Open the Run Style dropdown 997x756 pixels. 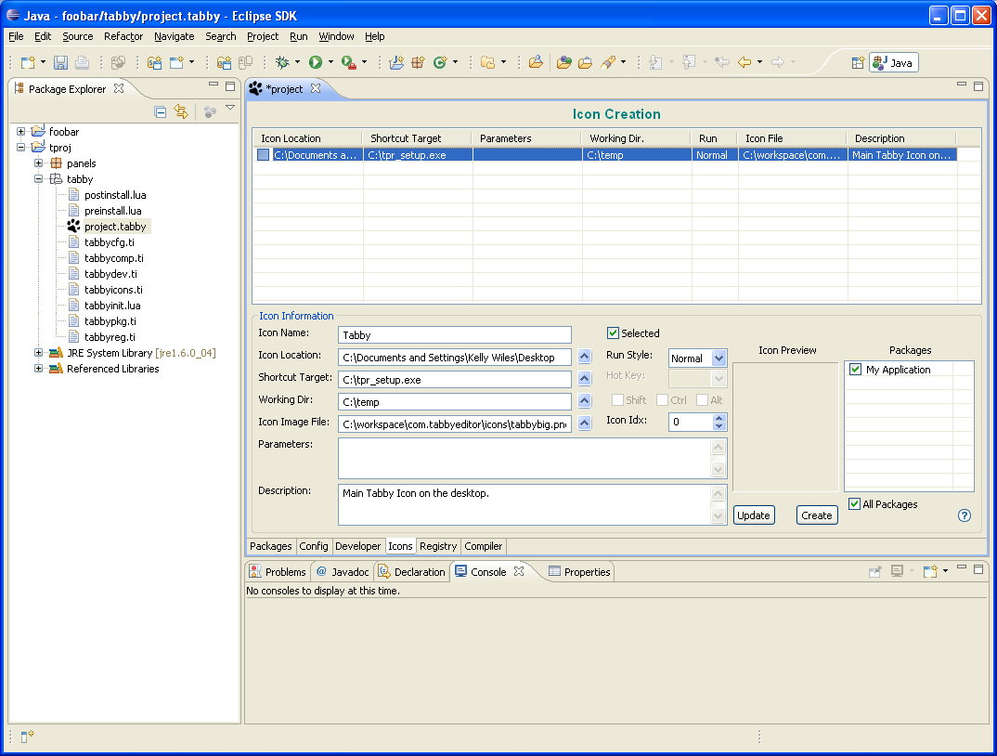click(719, 358)
